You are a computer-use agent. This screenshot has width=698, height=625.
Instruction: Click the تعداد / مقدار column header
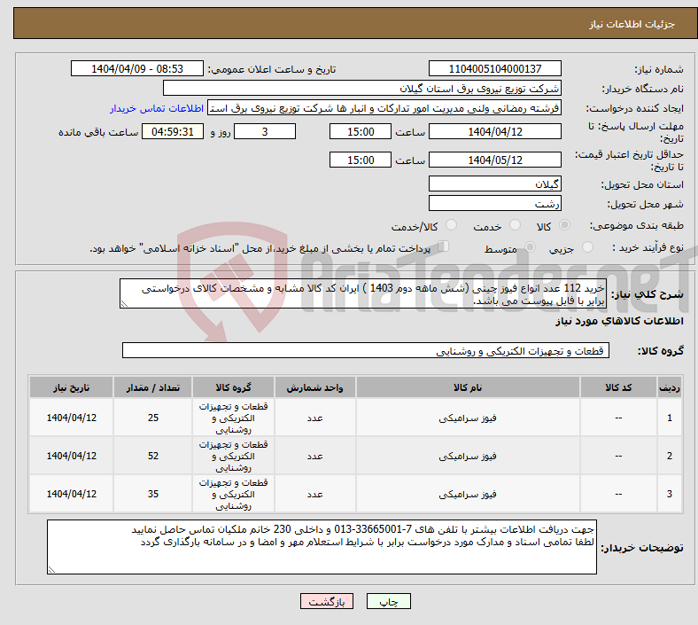point(152,387)
